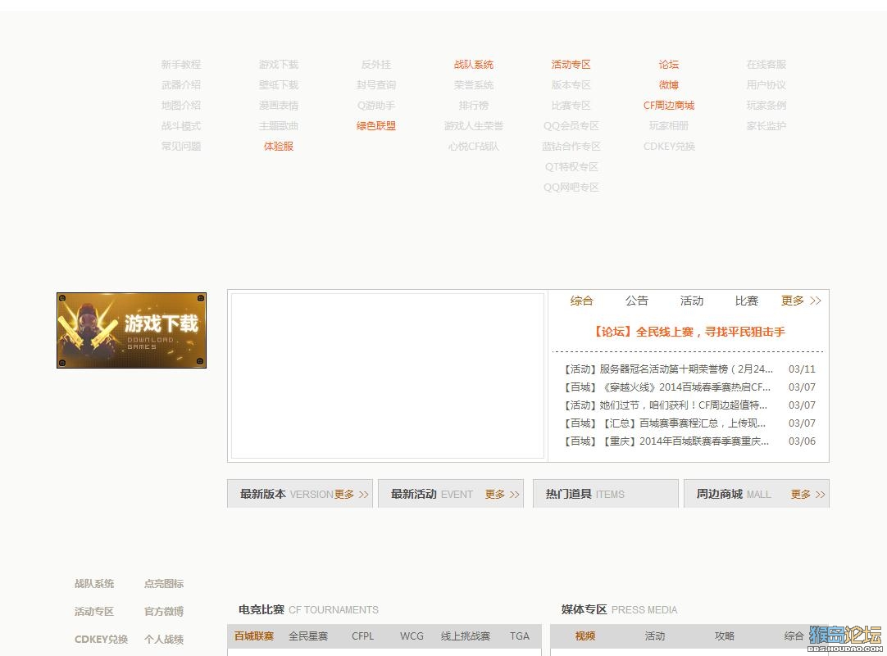
Task: Open the 玩家条例 link
Action: coord(766,105)
